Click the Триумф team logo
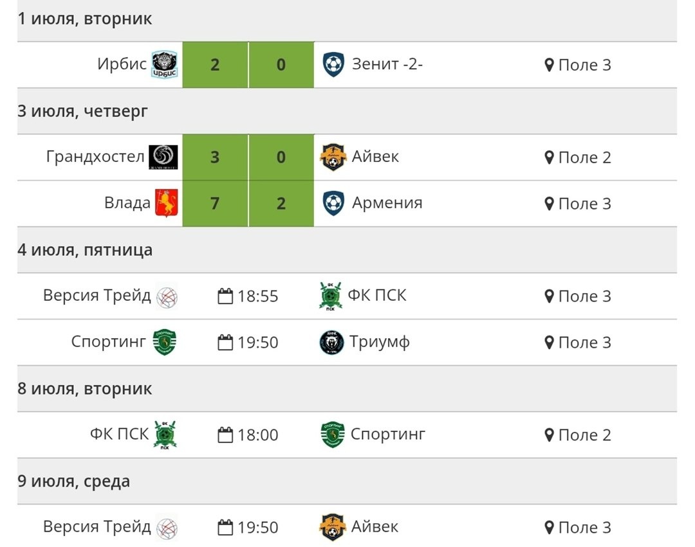The image size is (695, 547). click(332, 342)
